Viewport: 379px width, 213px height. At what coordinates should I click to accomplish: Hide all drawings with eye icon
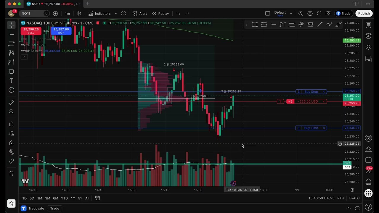point(11,152)
